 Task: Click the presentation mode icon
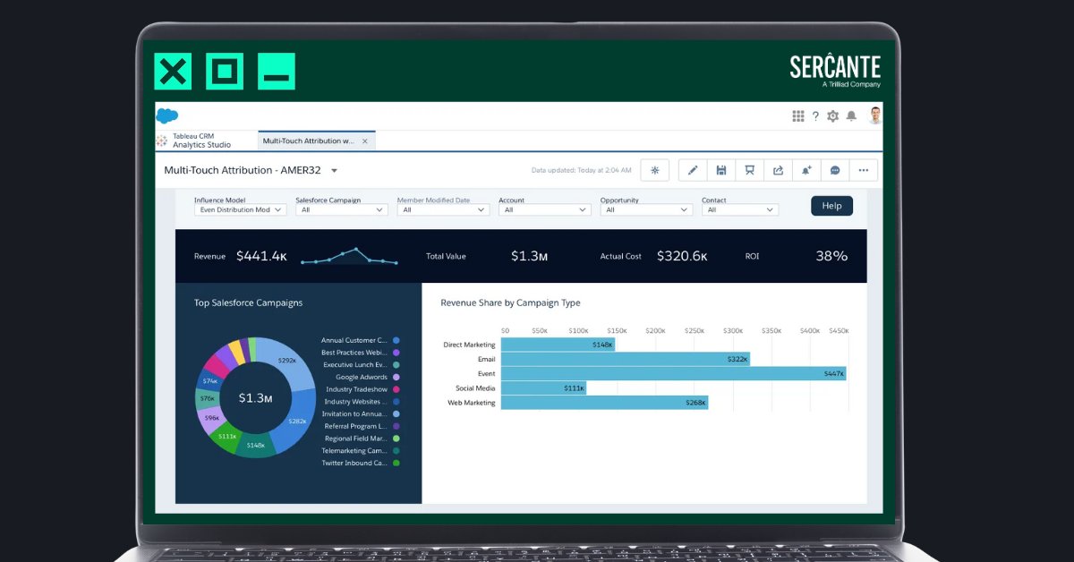click(750, 170)
